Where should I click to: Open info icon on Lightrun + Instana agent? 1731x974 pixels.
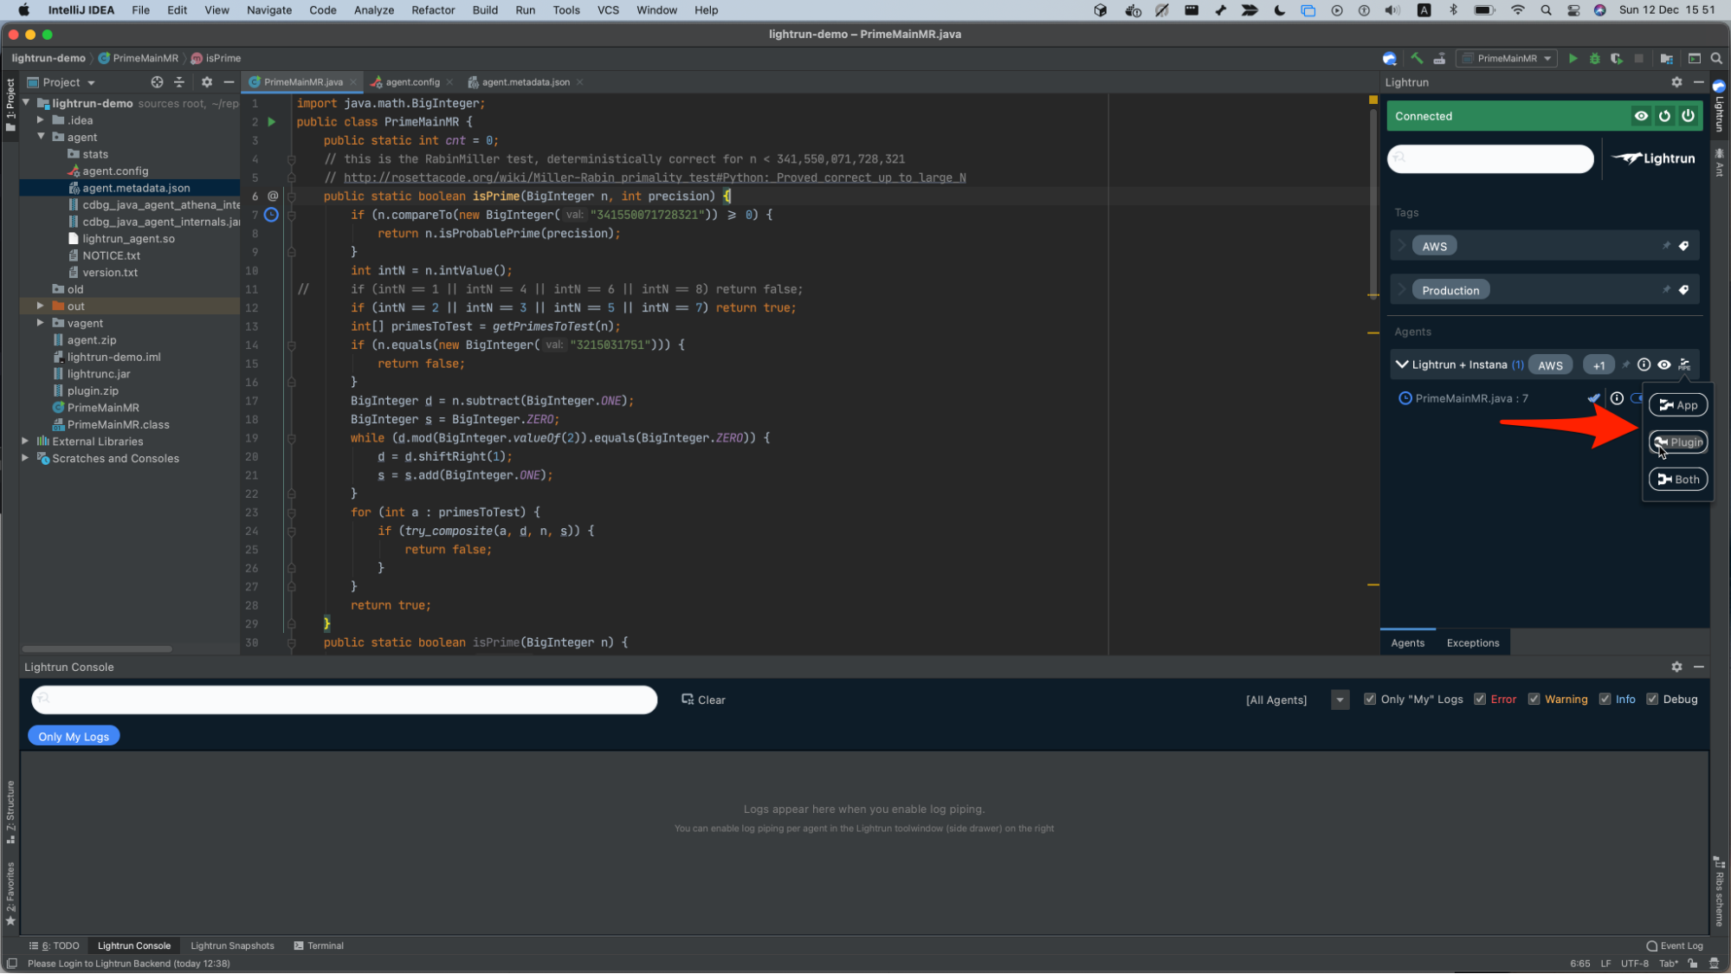pos(1644,364)
